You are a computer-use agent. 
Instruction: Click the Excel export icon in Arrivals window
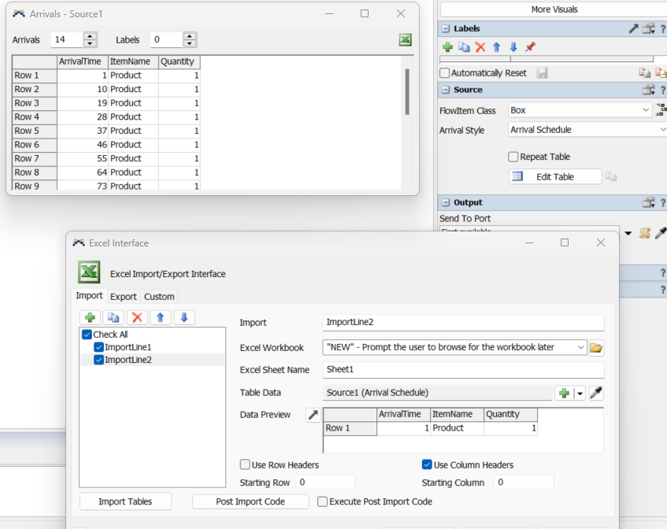point(405,40)
